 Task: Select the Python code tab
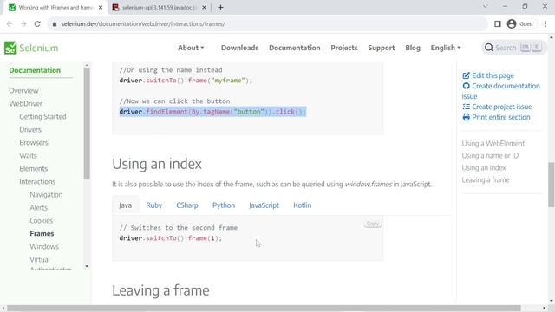click(224, 205)
